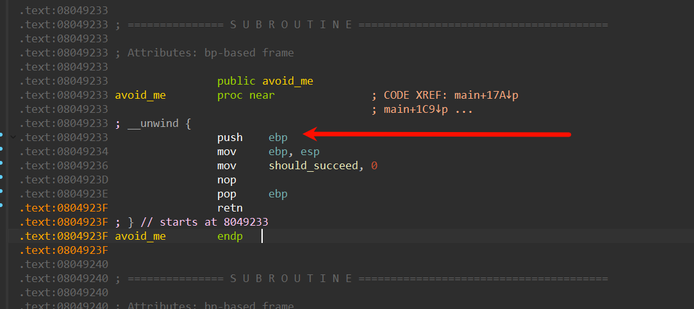
Task: Select the pop mnemonic
Action: pos(227,194)
